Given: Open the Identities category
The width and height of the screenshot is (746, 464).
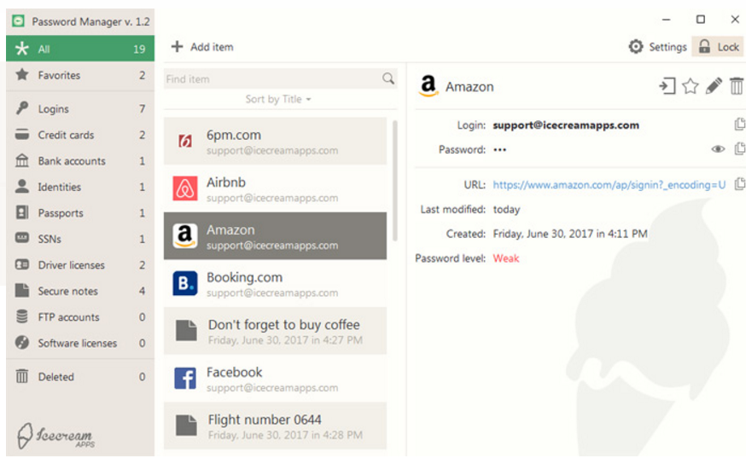Looking at the screenshot, I should pos(80,187).
